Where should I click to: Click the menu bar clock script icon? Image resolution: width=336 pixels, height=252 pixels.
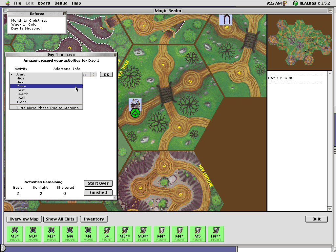point(285,3)
